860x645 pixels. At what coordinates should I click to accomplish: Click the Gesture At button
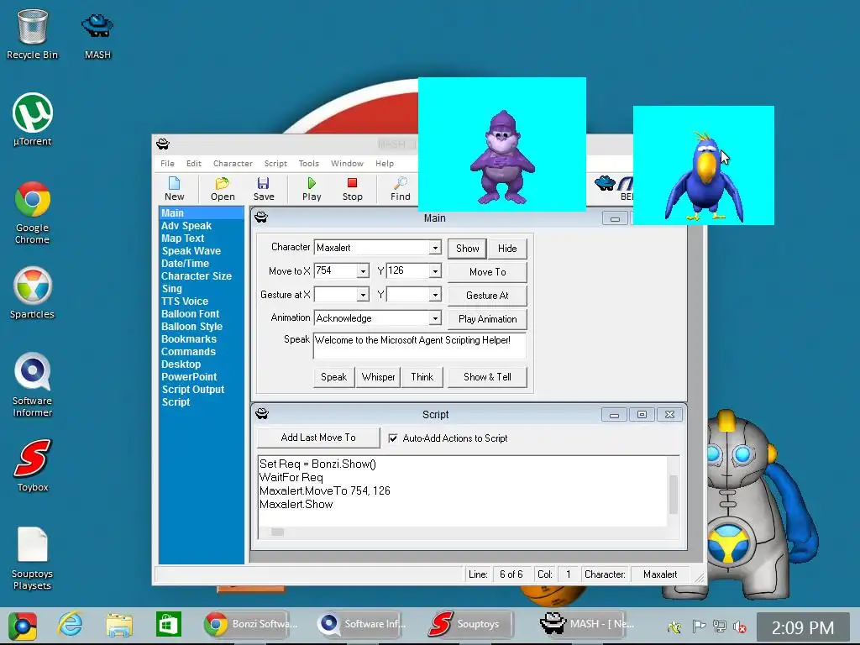pos(488,296)
